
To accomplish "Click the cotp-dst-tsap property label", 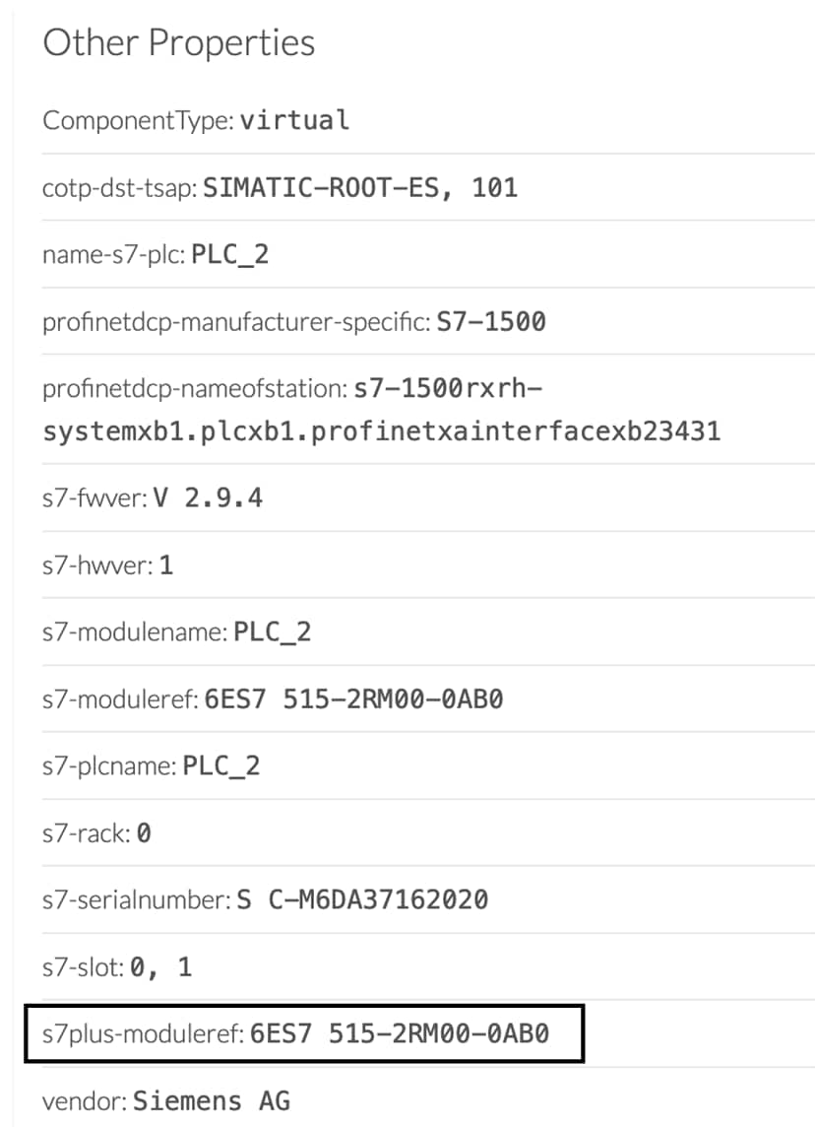I will tap(120, 188).
